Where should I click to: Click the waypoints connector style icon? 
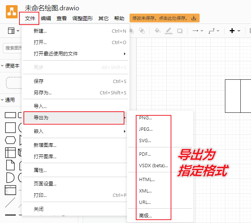tap(211, 31)
